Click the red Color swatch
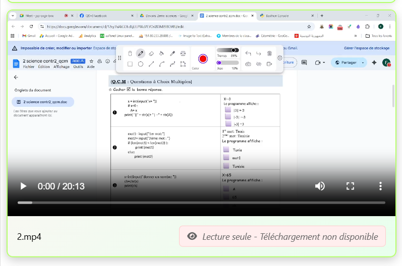This screenshot has height=266, width=402. 203,58
